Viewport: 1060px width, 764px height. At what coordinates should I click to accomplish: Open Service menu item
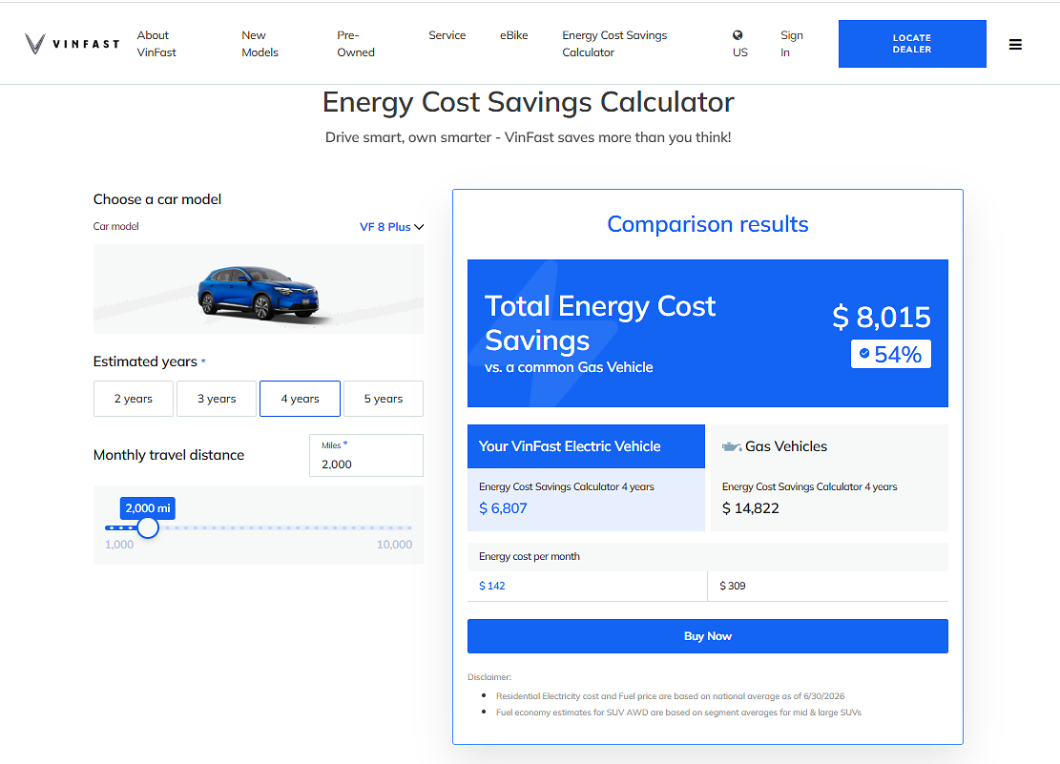point(447,35)
